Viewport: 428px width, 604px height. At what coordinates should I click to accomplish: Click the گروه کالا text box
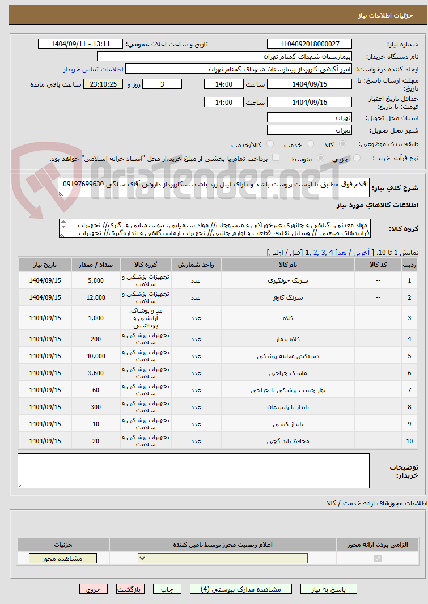click(215, 228)
